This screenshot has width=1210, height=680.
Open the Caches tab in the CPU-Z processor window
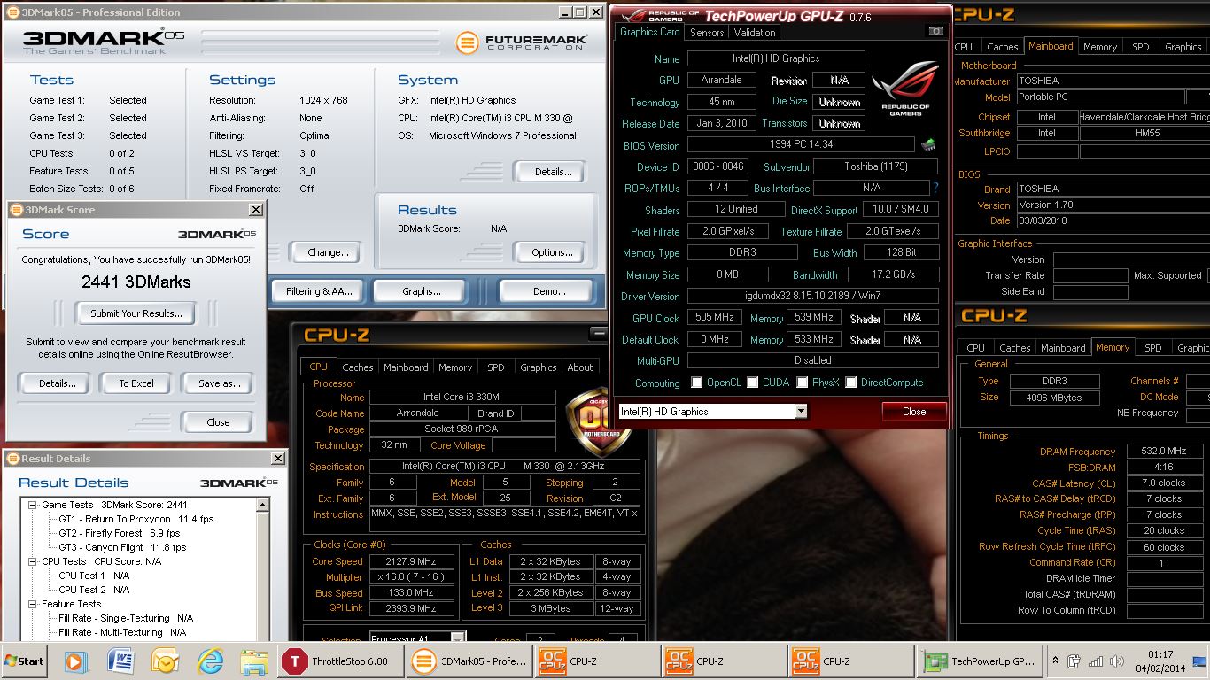(357, 367)
